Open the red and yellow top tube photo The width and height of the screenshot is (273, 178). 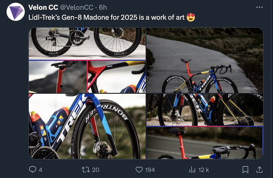116,76
